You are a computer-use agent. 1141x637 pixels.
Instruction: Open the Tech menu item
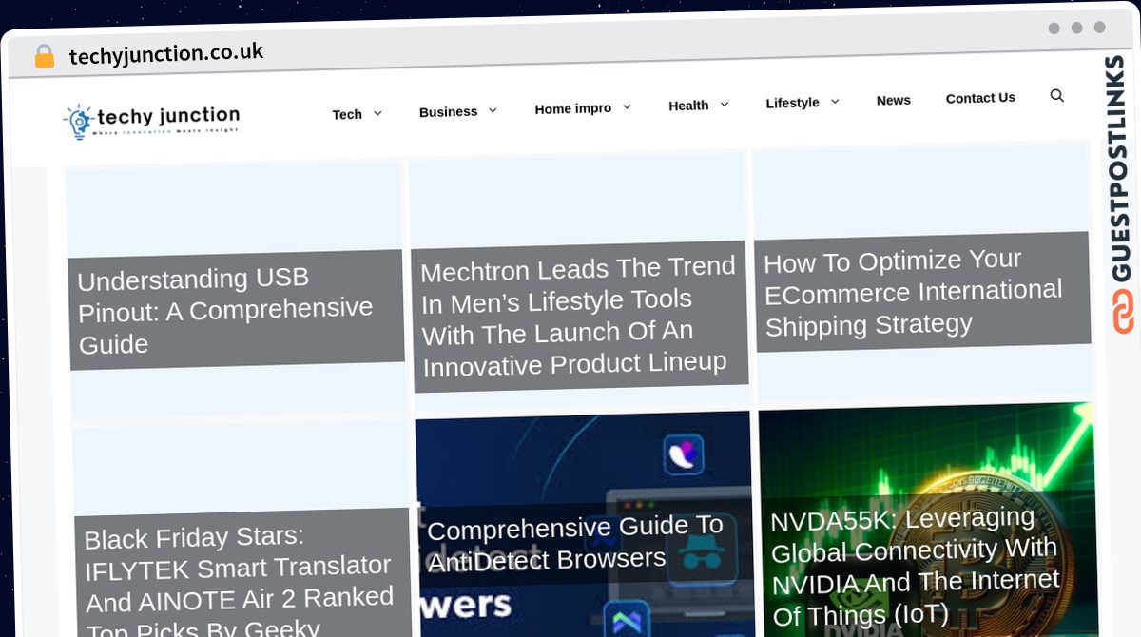coord(347,114)
